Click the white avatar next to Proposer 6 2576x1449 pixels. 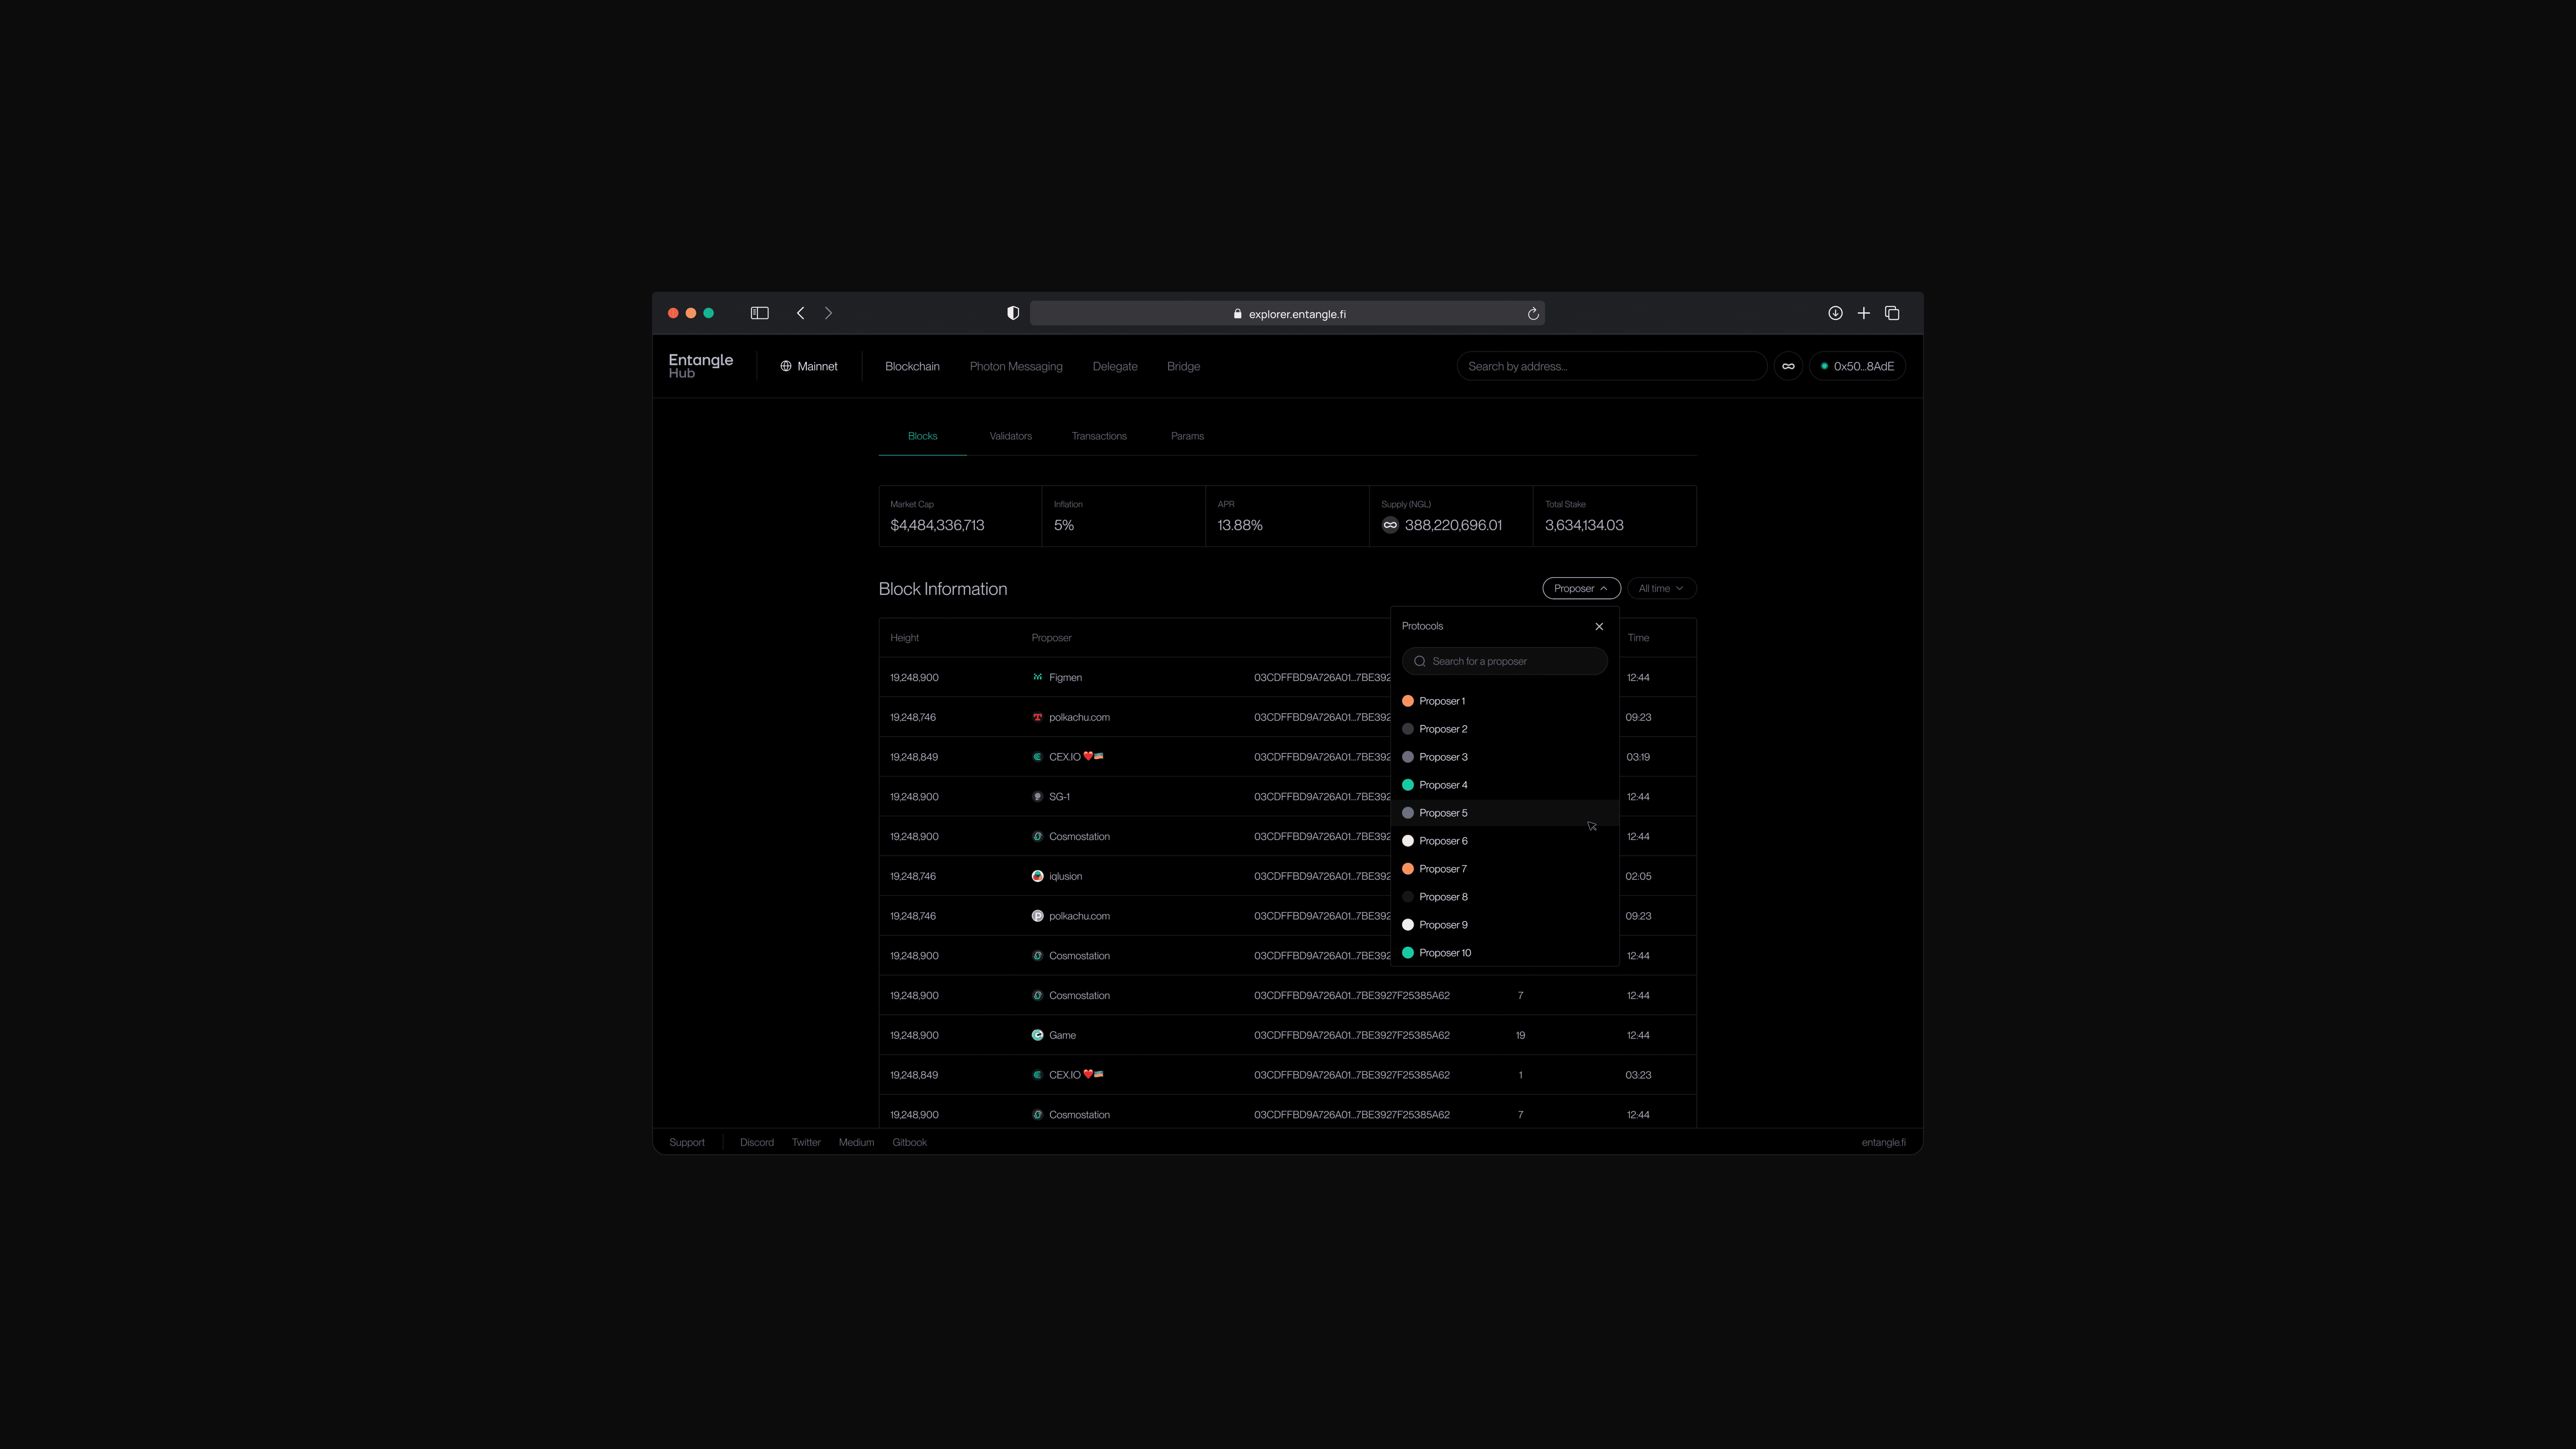click(x=1408, y=841)
